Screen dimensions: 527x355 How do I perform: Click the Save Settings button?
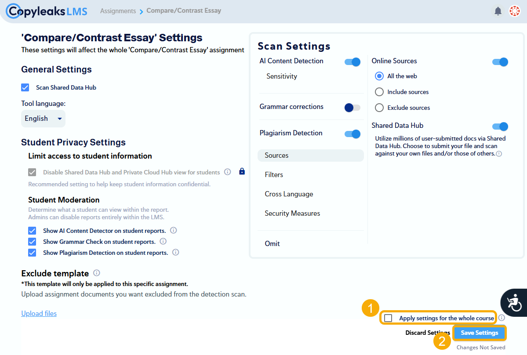coord(479,333)
